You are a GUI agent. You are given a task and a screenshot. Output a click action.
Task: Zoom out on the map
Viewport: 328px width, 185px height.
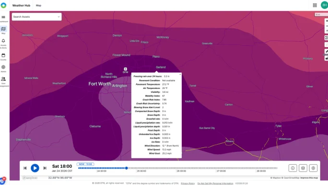pos(327,26)
